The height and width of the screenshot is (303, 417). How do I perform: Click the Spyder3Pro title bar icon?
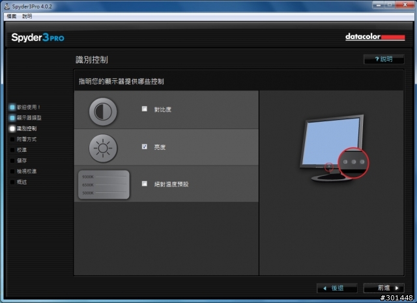(7, 6)
